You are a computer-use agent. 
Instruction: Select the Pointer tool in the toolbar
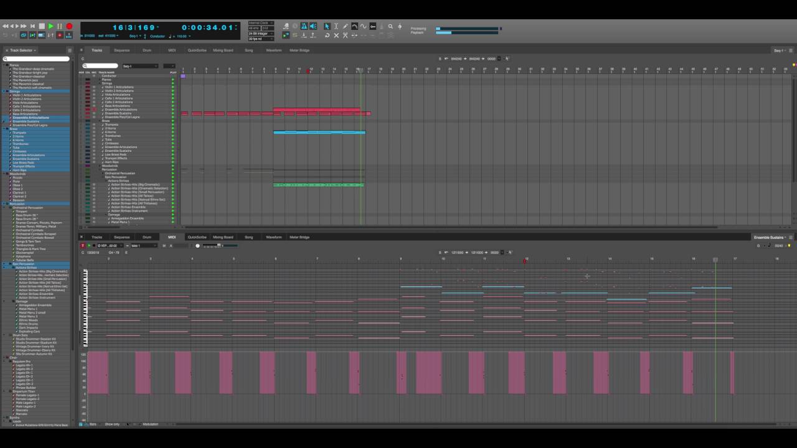click(x=327, y=26)
